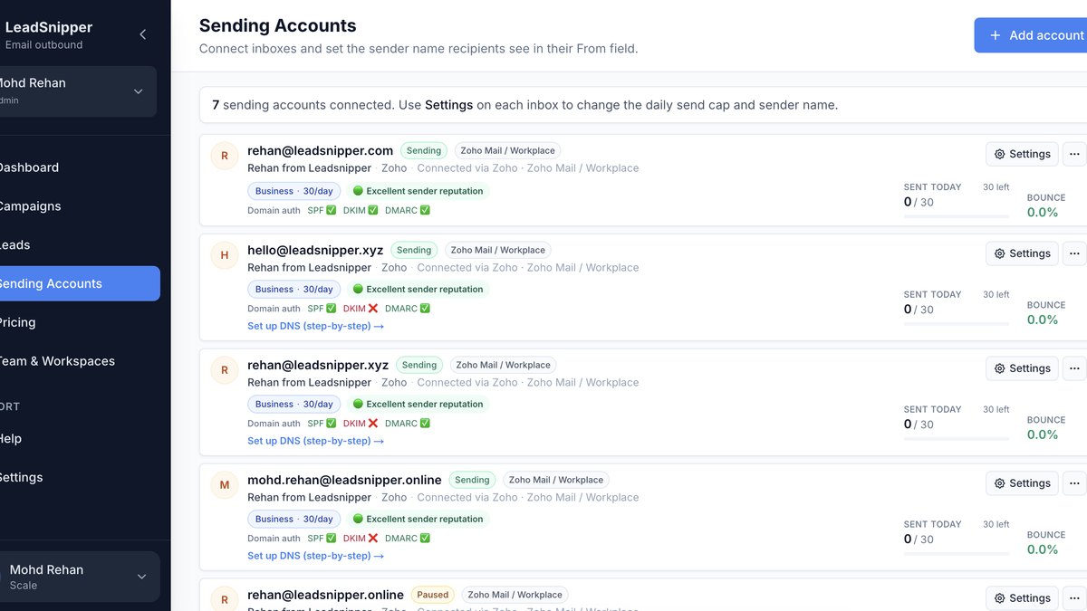The height and width of the screenshot is (611, 1087).
Task: Open more options for hello@leadsnipper.xyz
Action: tap(1074, 253)
